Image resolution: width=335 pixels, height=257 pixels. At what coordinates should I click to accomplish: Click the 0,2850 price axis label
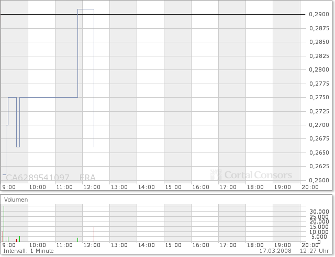point(319,42)
